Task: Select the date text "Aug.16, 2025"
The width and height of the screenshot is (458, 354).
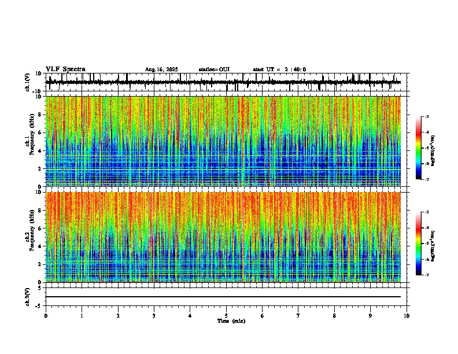Action: 161,69
